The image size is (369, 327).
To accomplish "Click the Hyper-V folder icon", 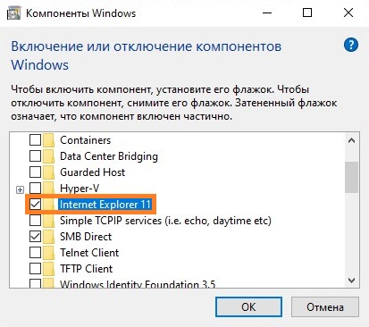I will point(48,189).
